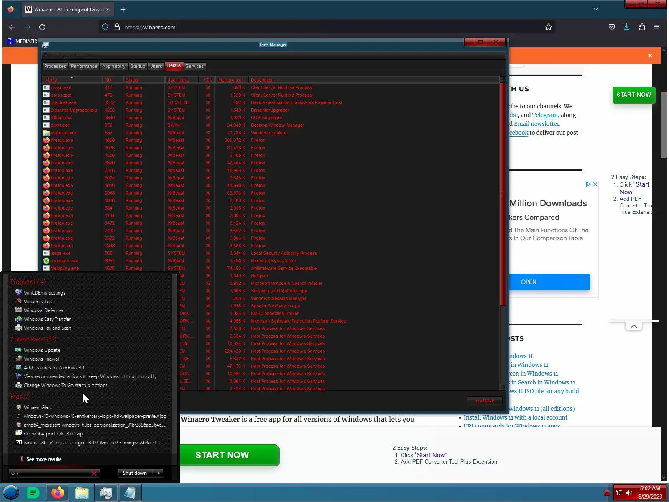Screen dimensions: 669x502
Task: Click See more results
Action: click(x=44, y=459)
